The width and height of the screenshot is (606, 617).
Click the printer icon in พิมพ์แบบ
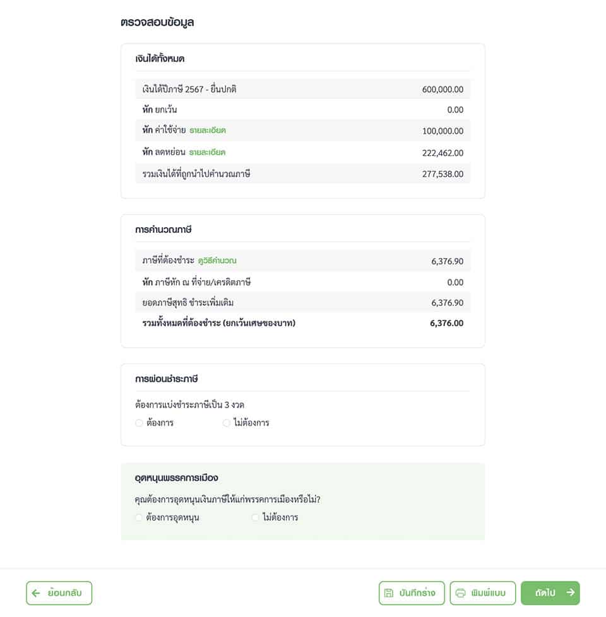coord(460,593)
